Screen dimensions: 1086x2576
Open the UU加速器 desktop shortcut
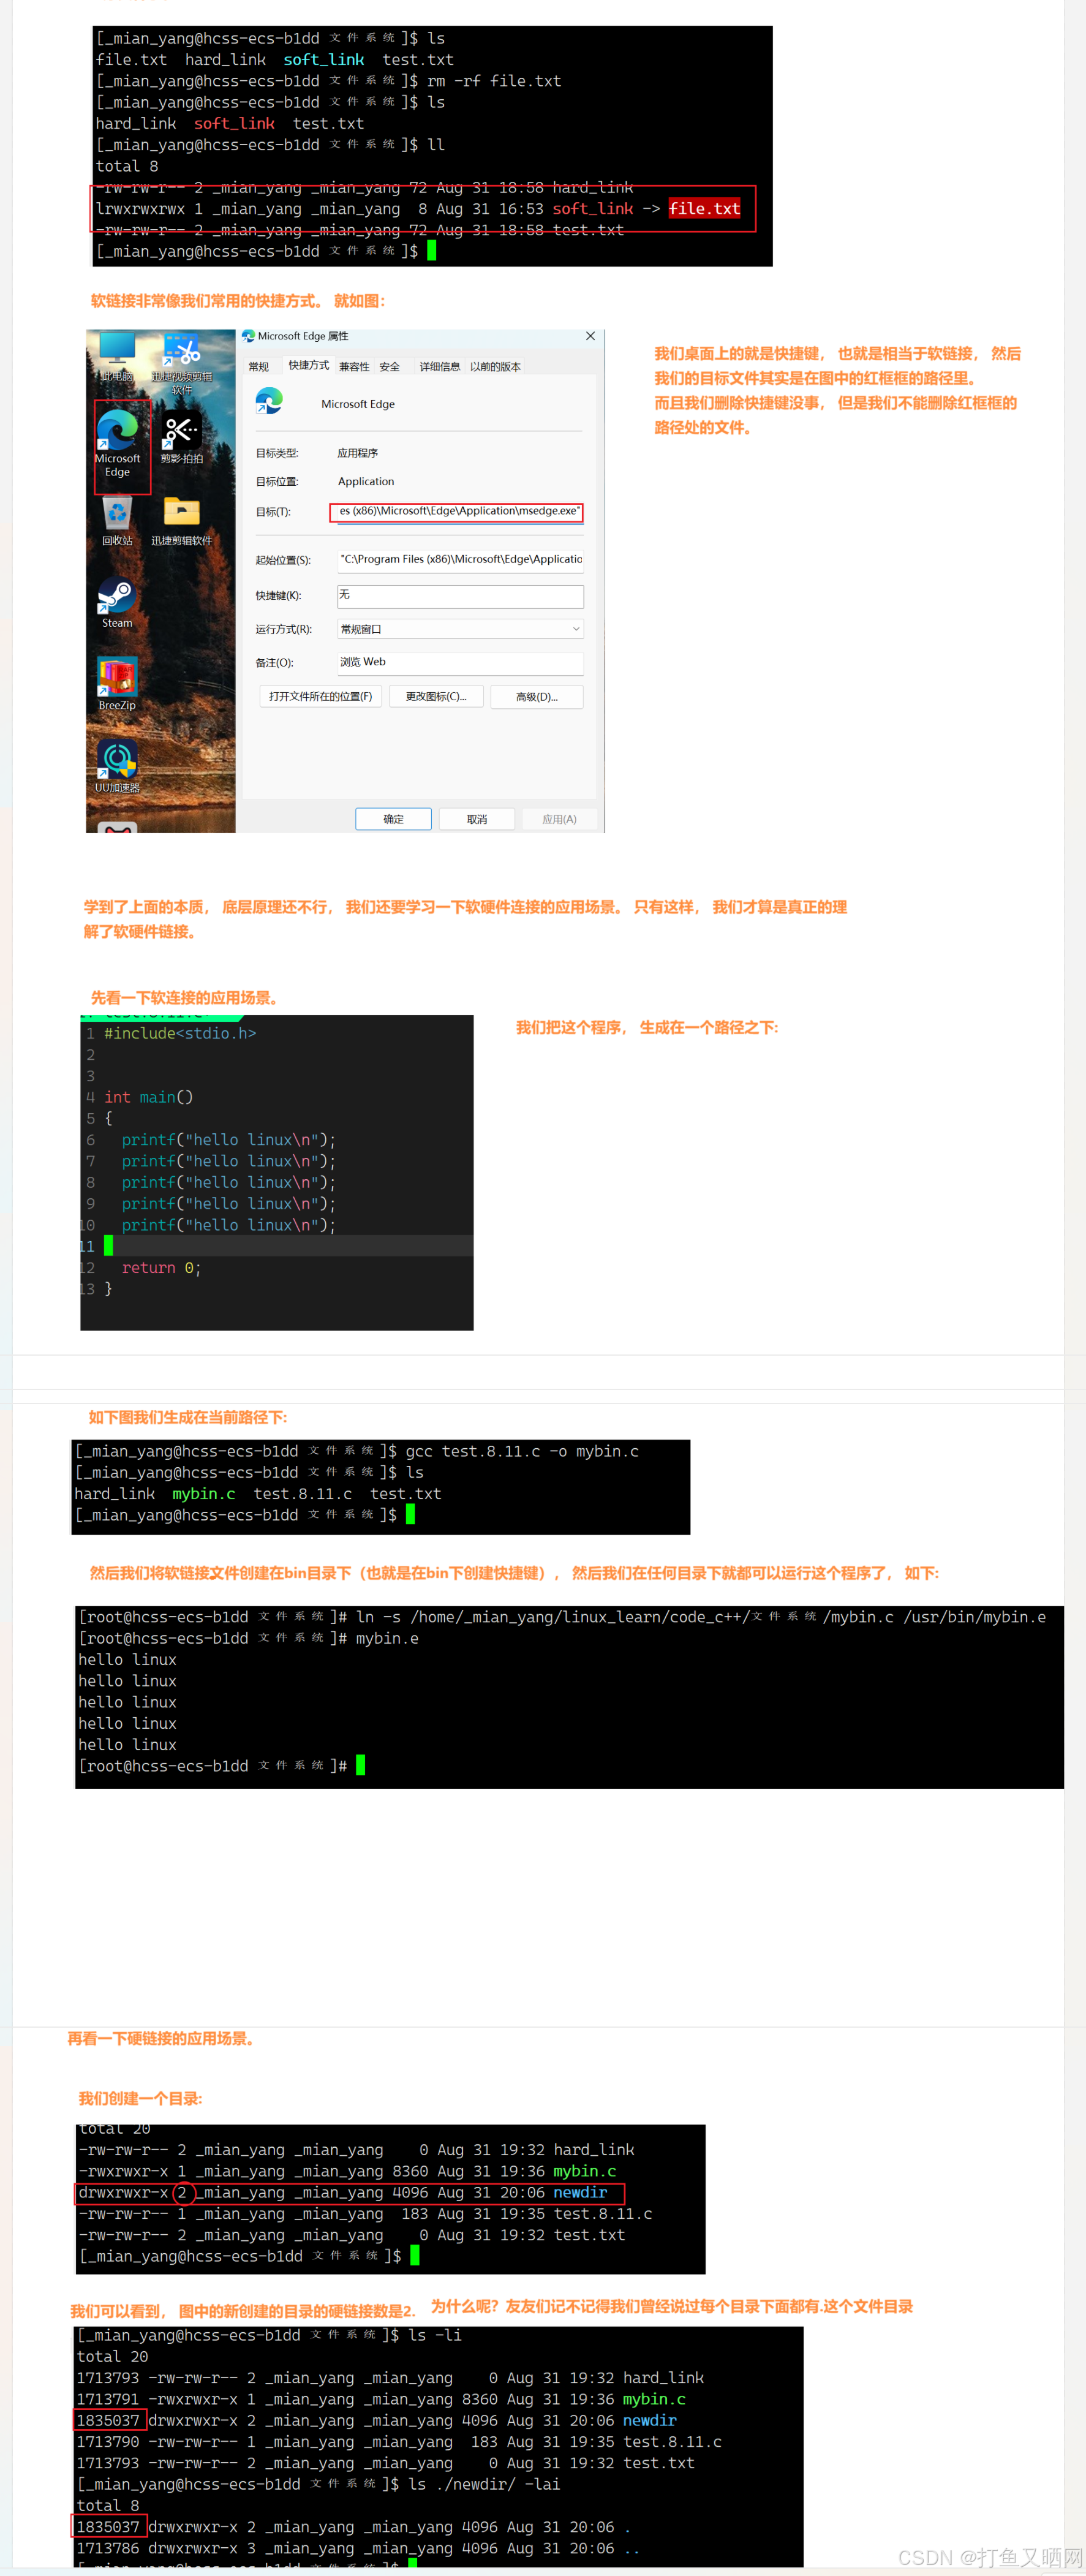coord(117,767)
